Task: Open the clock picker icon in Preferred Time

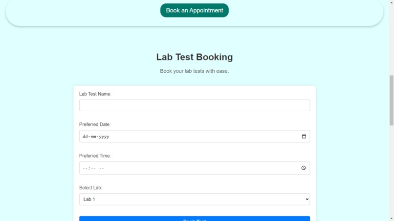Action: (304, 168)
